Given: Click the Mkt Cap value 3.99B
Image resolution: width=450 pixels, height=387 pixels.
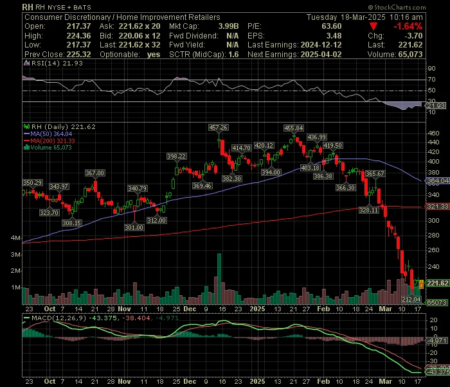Looking at the screenshot, I should [x=228, y=26].
